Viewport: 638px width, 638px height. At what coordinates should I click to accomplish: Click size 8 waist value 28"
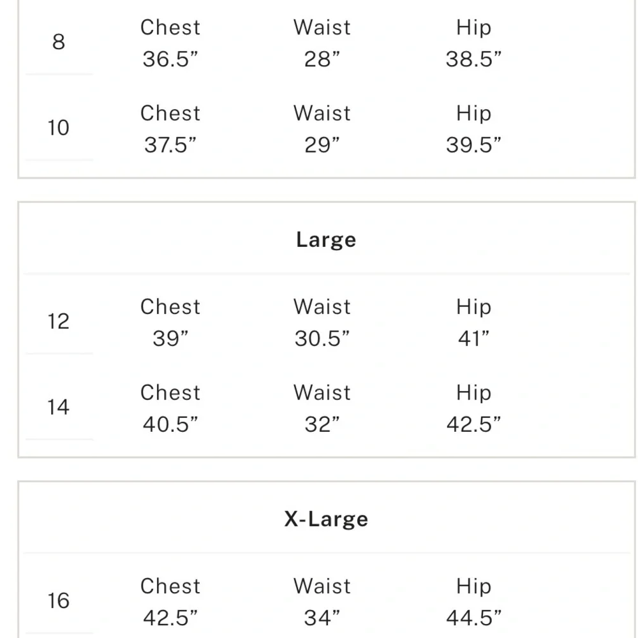point(322,59)
